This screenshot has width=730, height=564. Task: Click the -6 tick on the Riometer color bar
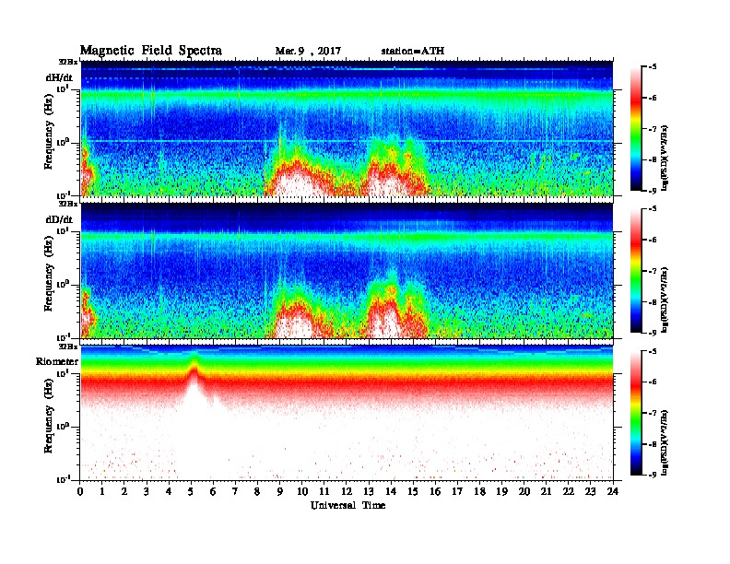(x=653, y=382)
